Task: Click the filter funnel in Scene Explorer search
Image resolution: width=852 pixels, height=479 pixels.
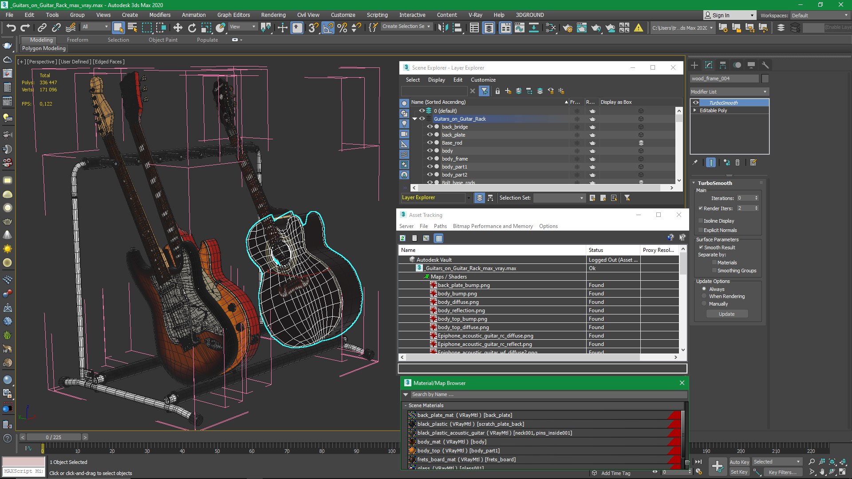Action: pos(484,91)
